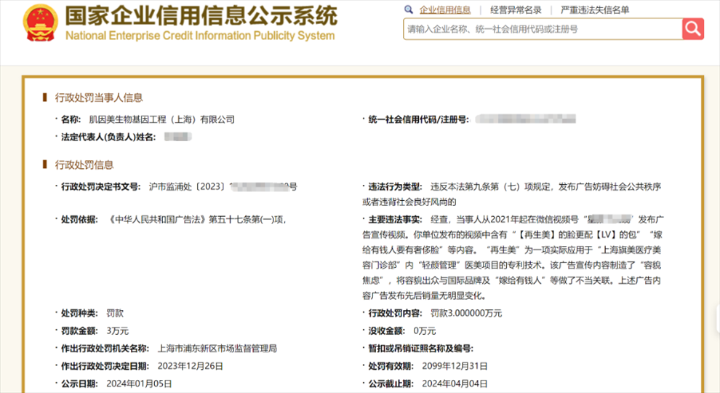Click the authority name 上海市浦东新区市场监督管理局

[x=217, y=349]
